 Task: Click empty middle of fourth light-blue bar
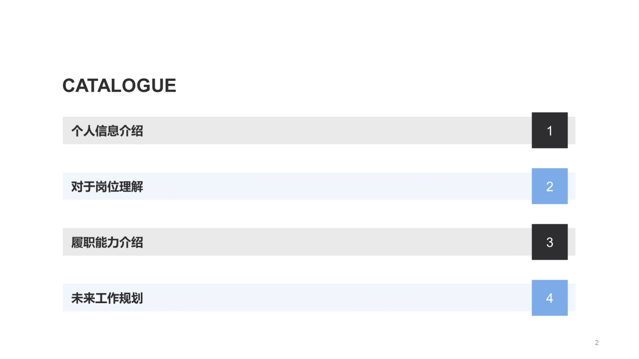pos(337,298)
